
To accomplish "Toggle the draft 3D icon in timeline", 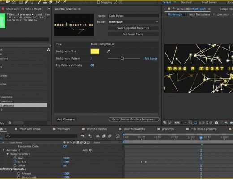I will (90, 136).
